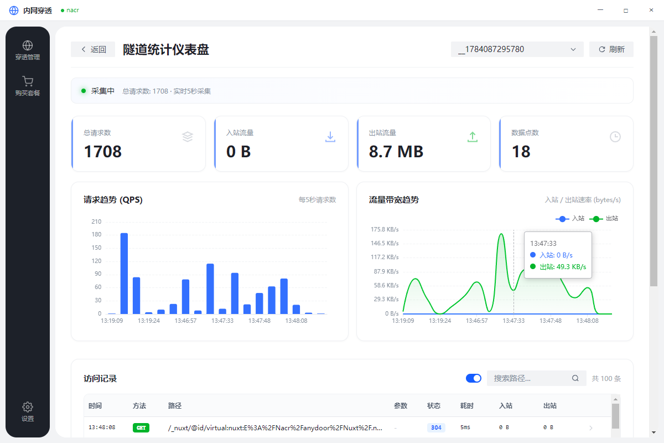Click the 内网穿透 globe app logo
664x443 pixels.
click(14, 11)
